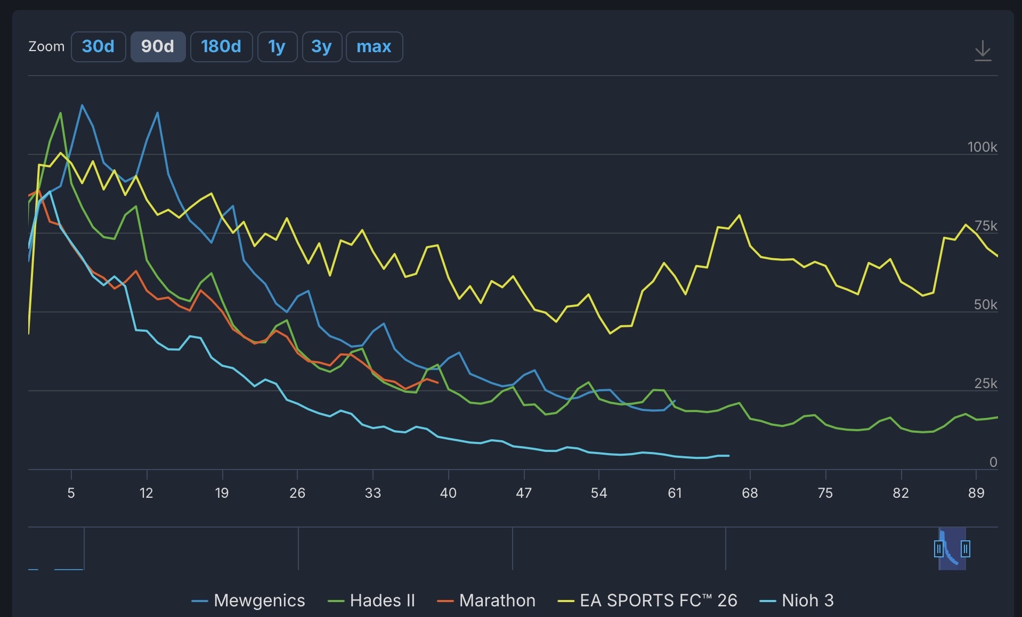
Task: Download chart data via the arrow icon
Action: (x=983, y=51)
